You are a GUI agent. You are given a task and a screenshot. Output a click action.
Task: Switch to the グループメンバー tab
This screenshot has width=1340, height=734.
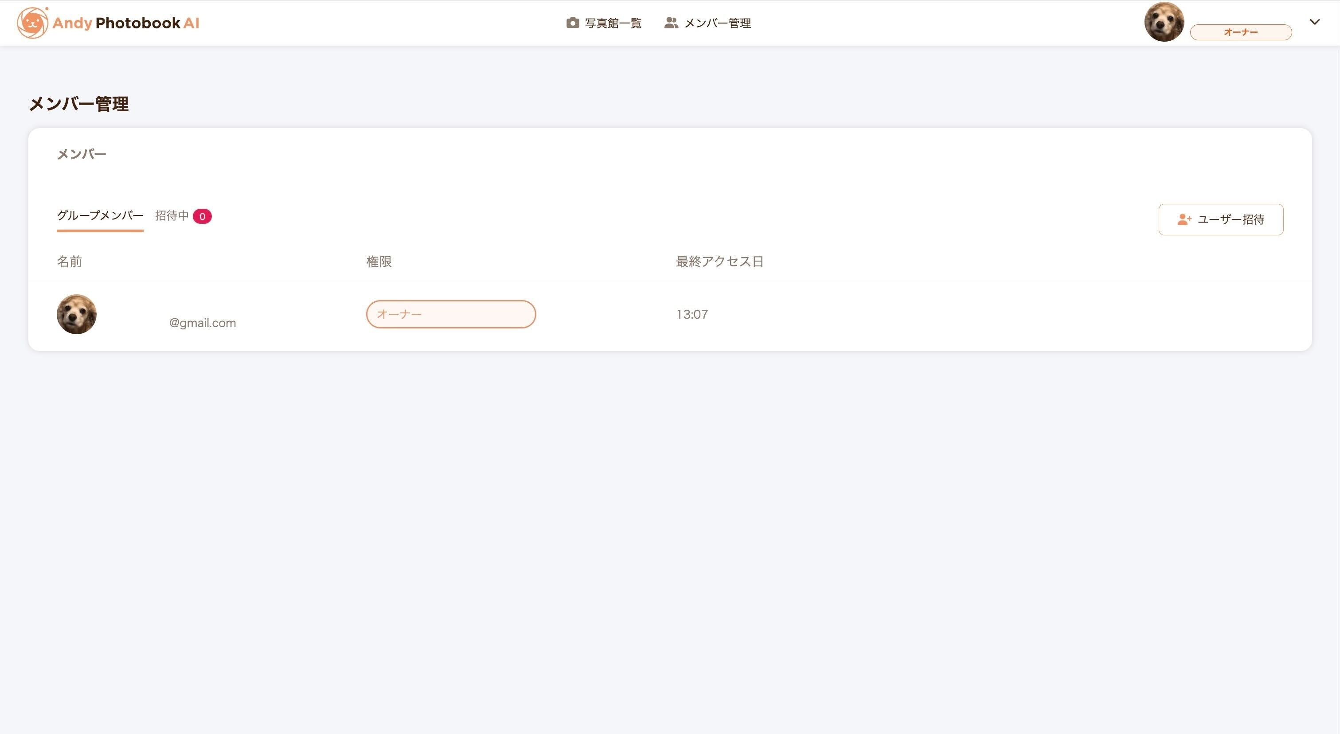(100, 215)
